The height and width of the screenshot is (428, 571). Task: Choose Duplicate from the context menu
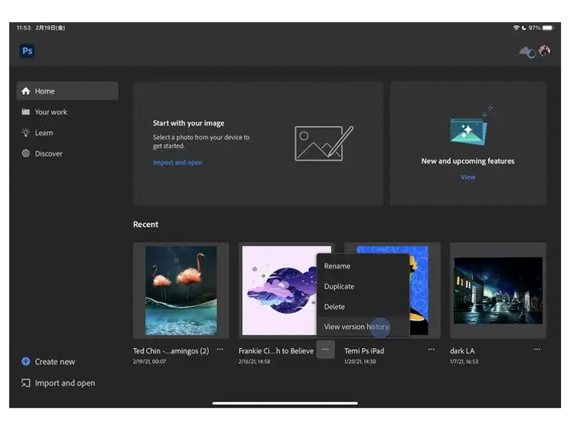(363, 286)
